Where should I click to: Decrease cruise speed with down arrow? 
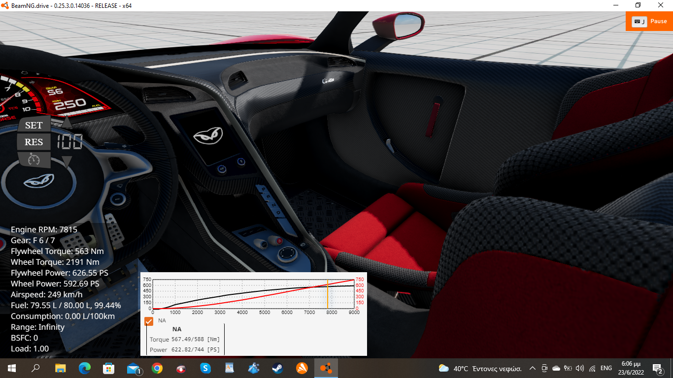click(67, 162)
